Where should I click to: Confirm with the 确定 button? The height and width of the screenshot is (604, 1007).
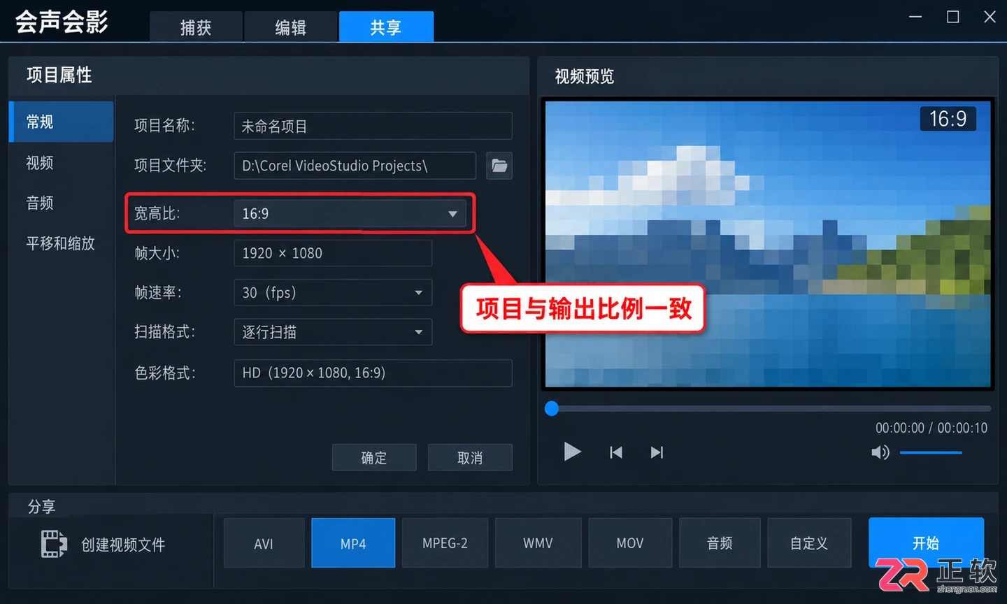coord(374,457)
